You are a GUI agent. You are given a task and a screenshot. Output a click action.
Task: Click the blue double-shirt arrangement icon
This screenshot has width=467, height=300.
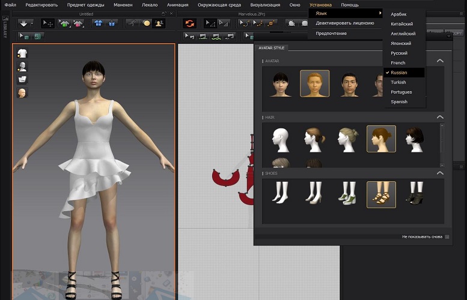tap(99, 23)
